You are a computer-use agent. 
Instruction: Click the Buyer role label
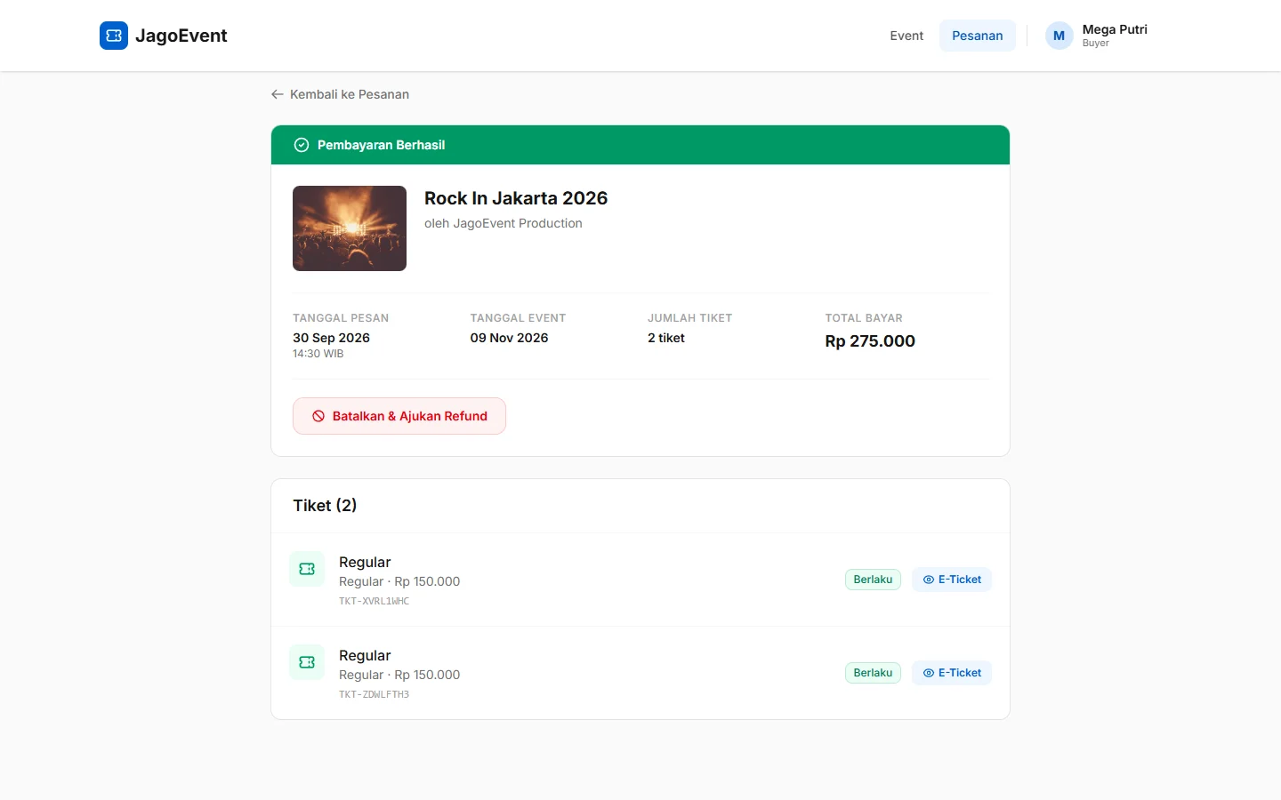point(1096,44)
